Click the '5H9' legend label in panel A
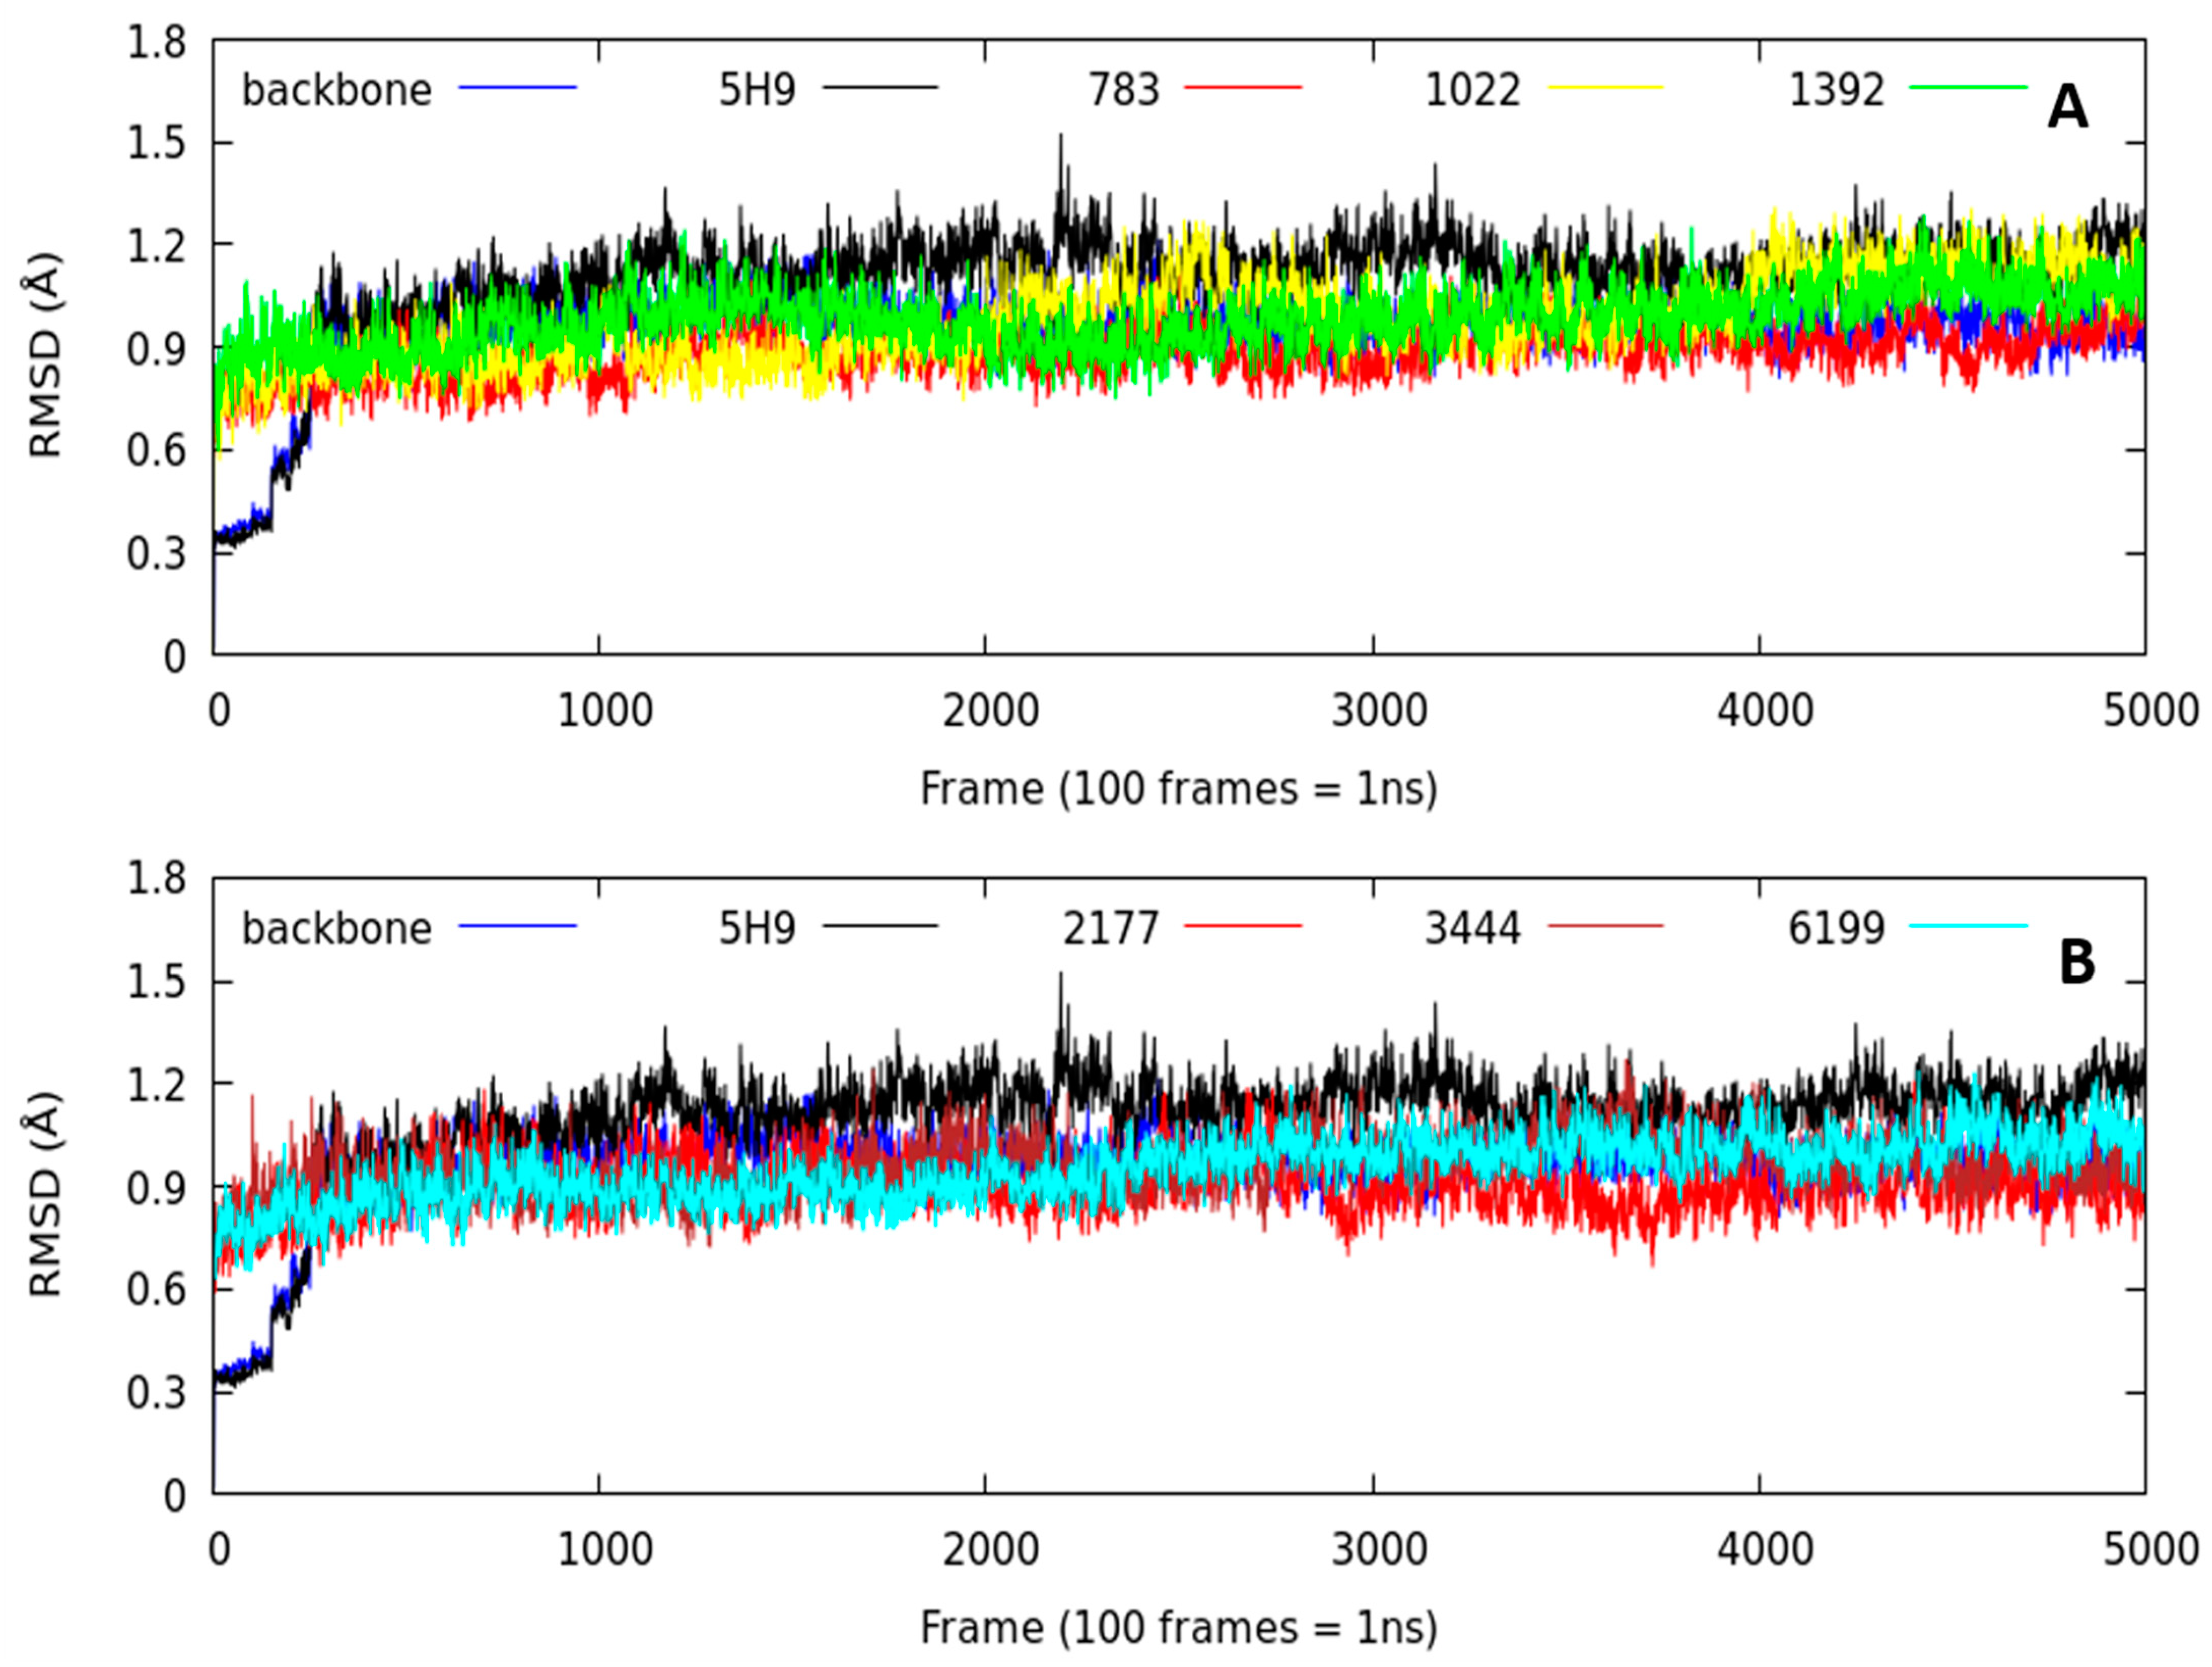Viewport: 2212px width, 1667px height. [758, 90]
